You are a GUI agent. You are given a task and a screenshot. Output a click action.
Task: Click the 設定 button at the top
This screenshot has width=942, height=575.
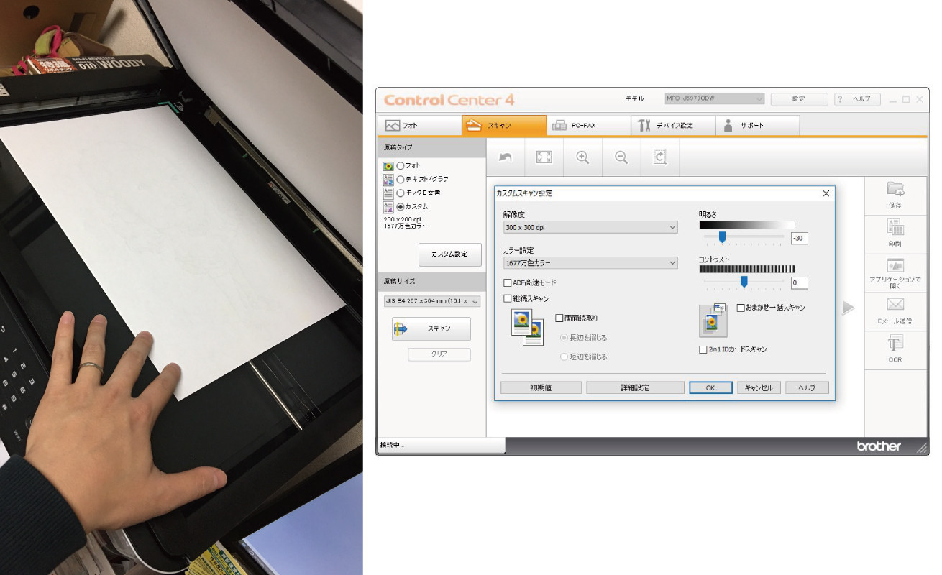click(799, 99)
